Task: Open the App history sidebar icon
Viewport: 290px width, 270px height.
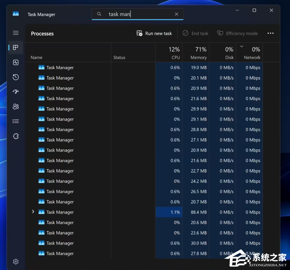Action: click(16, 77)
